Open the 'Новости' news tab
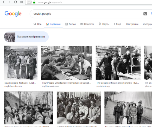152x127 pixels. (x=87, y=24)
